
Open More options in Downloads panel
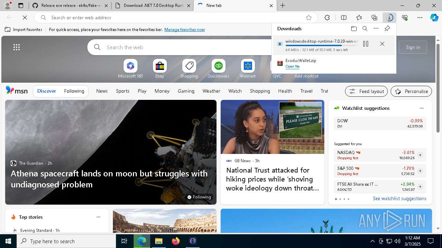coord(376,29)
